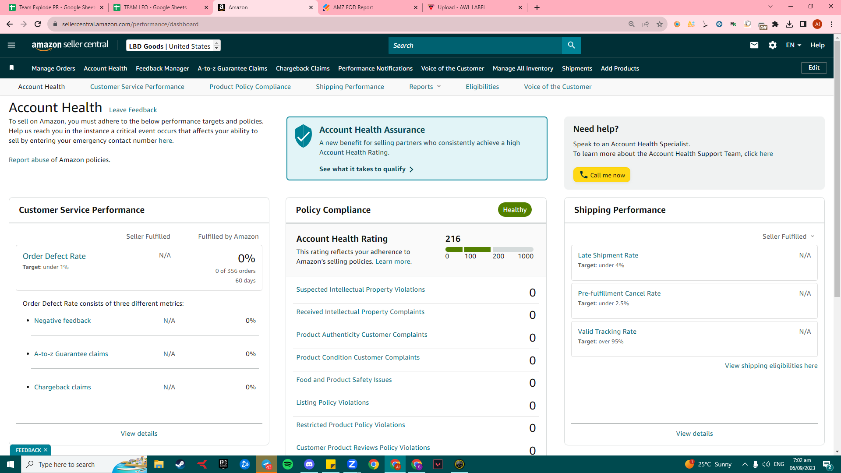The width and height of the screenshot is (841, 473).
Task: Click the Edit navigation button
Action: 814,67
